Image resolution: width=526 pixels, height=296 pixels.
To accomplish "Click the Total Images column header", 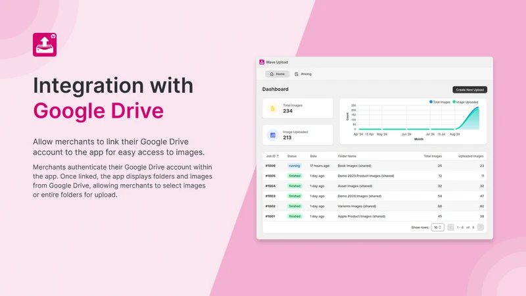I will 433,156.
